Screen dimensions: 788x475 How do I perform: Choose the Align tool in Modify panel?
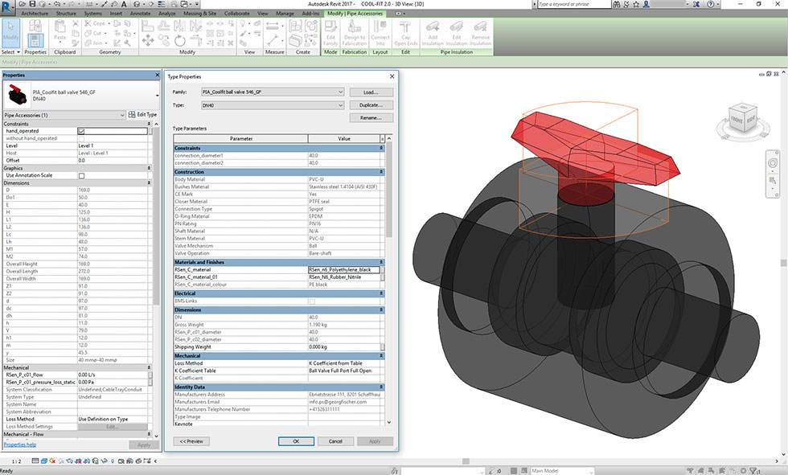[x=148, y=25]
